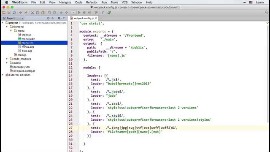
Task: Click the Open folder toolbar icon
Action: pyautogui.click(x=4, y=13)
